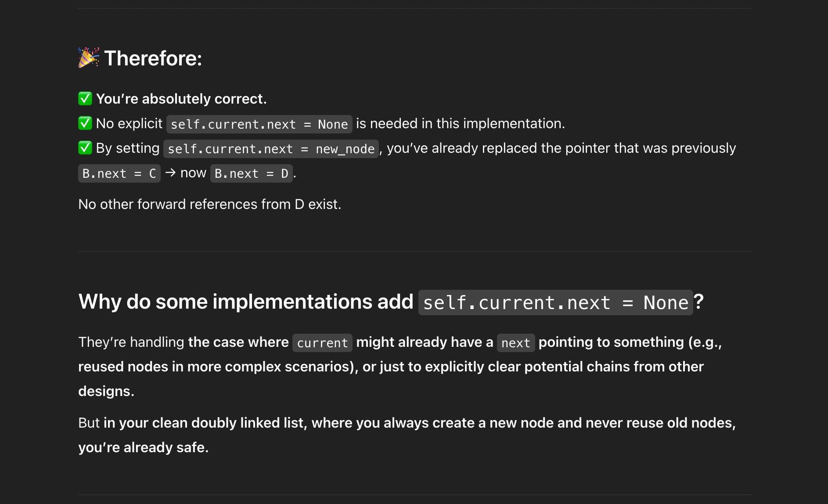
Task: Click the "next" inline code word
Action: click(515, 343)
